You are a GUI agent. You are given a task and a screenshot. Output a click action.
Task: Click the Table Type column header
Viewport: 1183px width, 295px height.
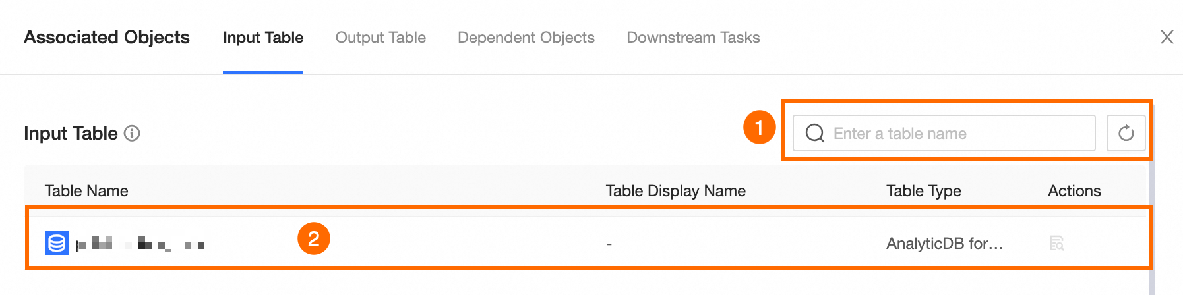pyautogui.click(x=923, y=191)
